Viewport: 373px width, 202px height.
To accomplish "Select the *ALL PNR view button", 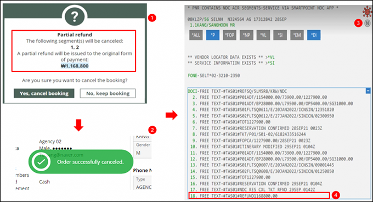I will 196,35.
